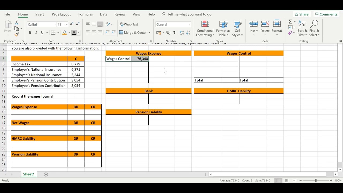Click the Share button
The image size is (343, 193).
click(x=301, y=14)
